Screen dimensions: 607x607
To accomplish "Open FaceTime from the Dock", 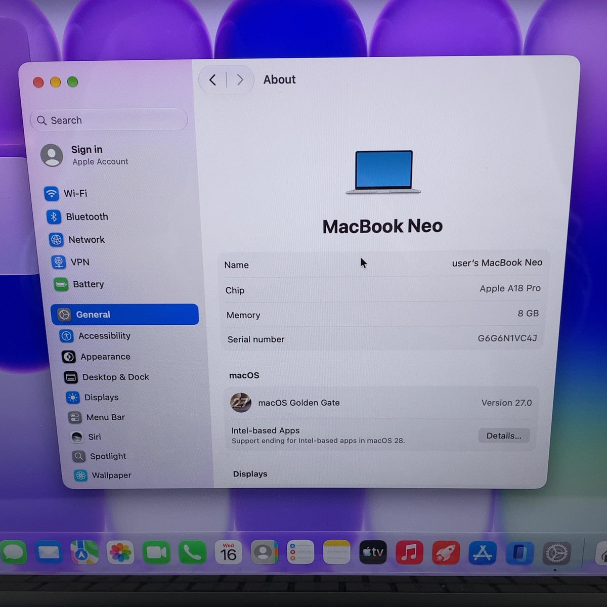I will [156, 553].
